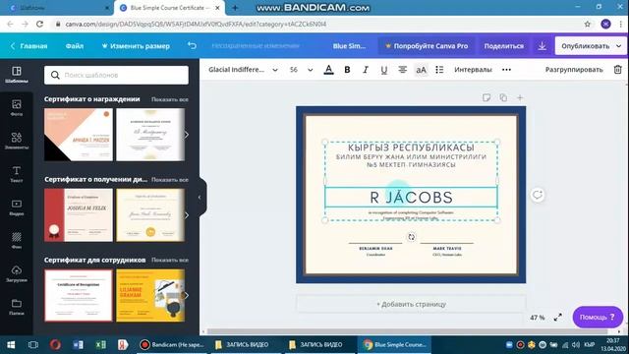Screen dimensions: 629x354
Task: Open Интервалы spacing options
Action: coord(473,70)
